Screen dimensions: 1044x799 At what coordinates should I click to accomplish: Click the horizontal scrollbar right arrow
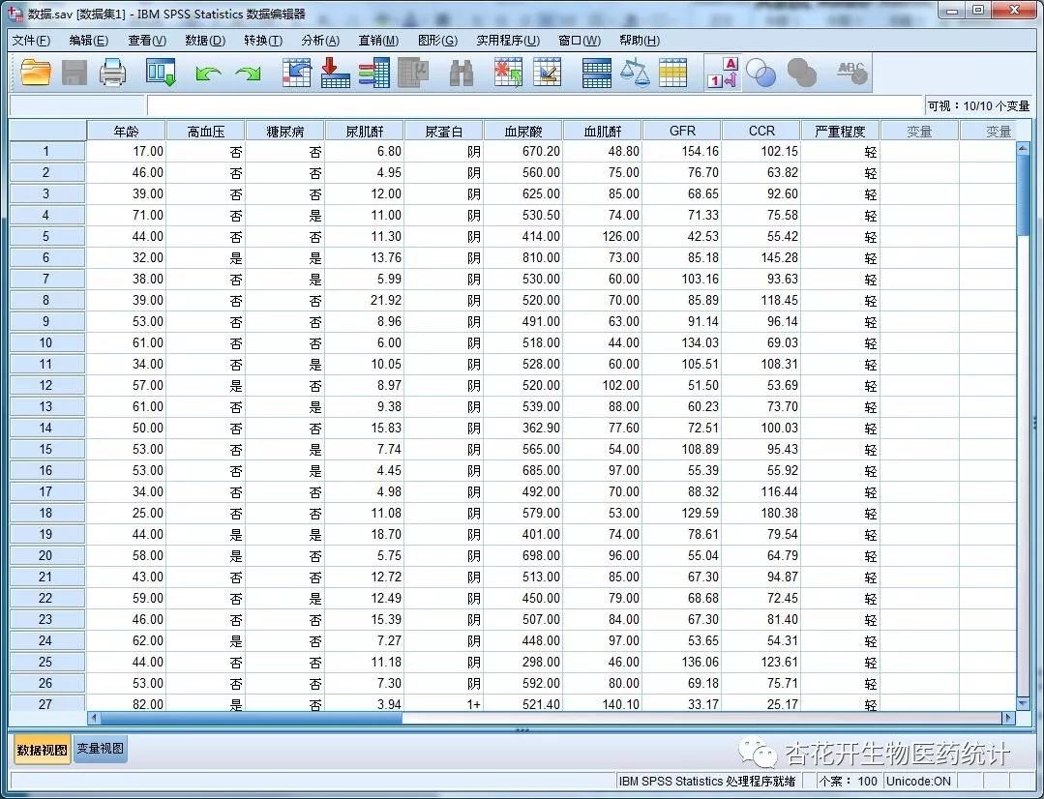click(x=1007, y=718)
